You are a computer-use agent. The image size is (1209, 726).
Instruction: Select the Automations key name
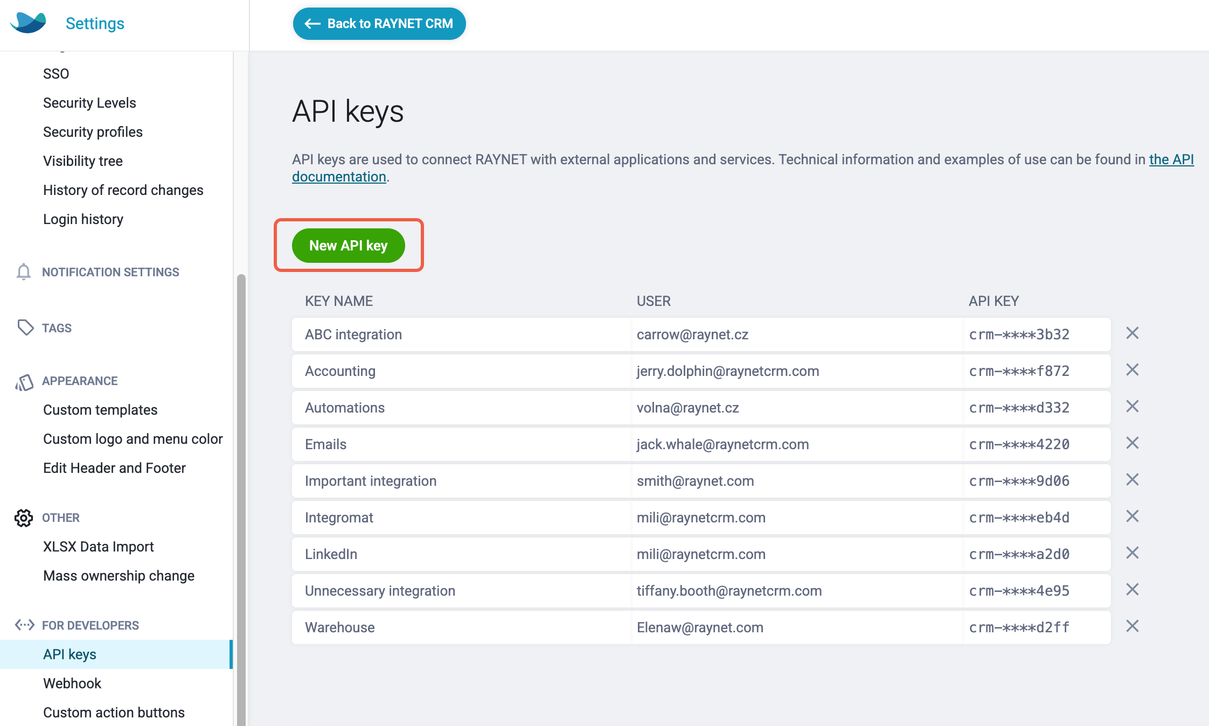point(345,408)
